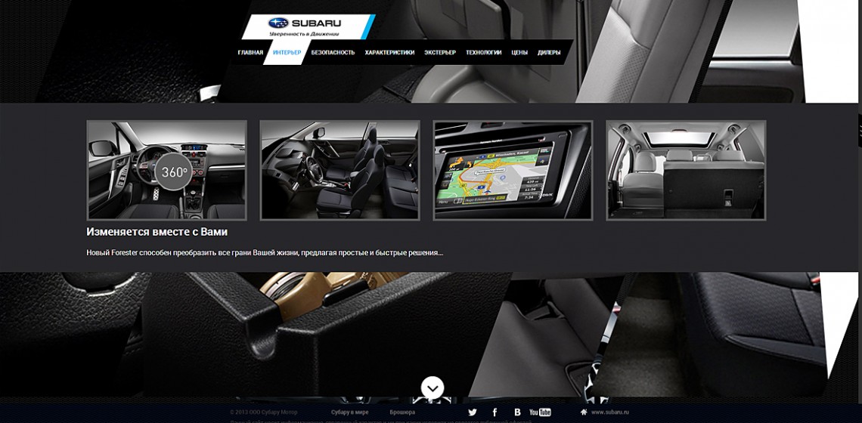Open the sunroof rear seats thumbnail
Viewport: 862px width, 423px height.
point(686,170)
